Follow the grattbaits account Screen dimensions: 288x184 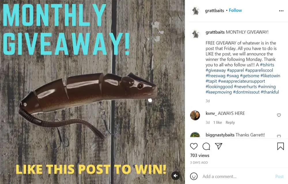point(235,10)
